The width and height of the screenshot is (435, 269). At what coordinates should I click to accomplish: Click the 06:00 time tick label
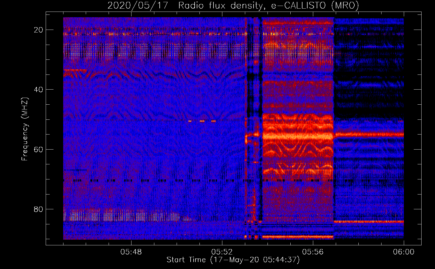coord(404,252)
